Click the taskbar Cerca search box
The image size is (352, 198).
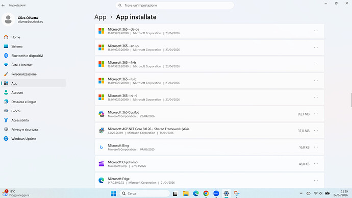point(145,193)
